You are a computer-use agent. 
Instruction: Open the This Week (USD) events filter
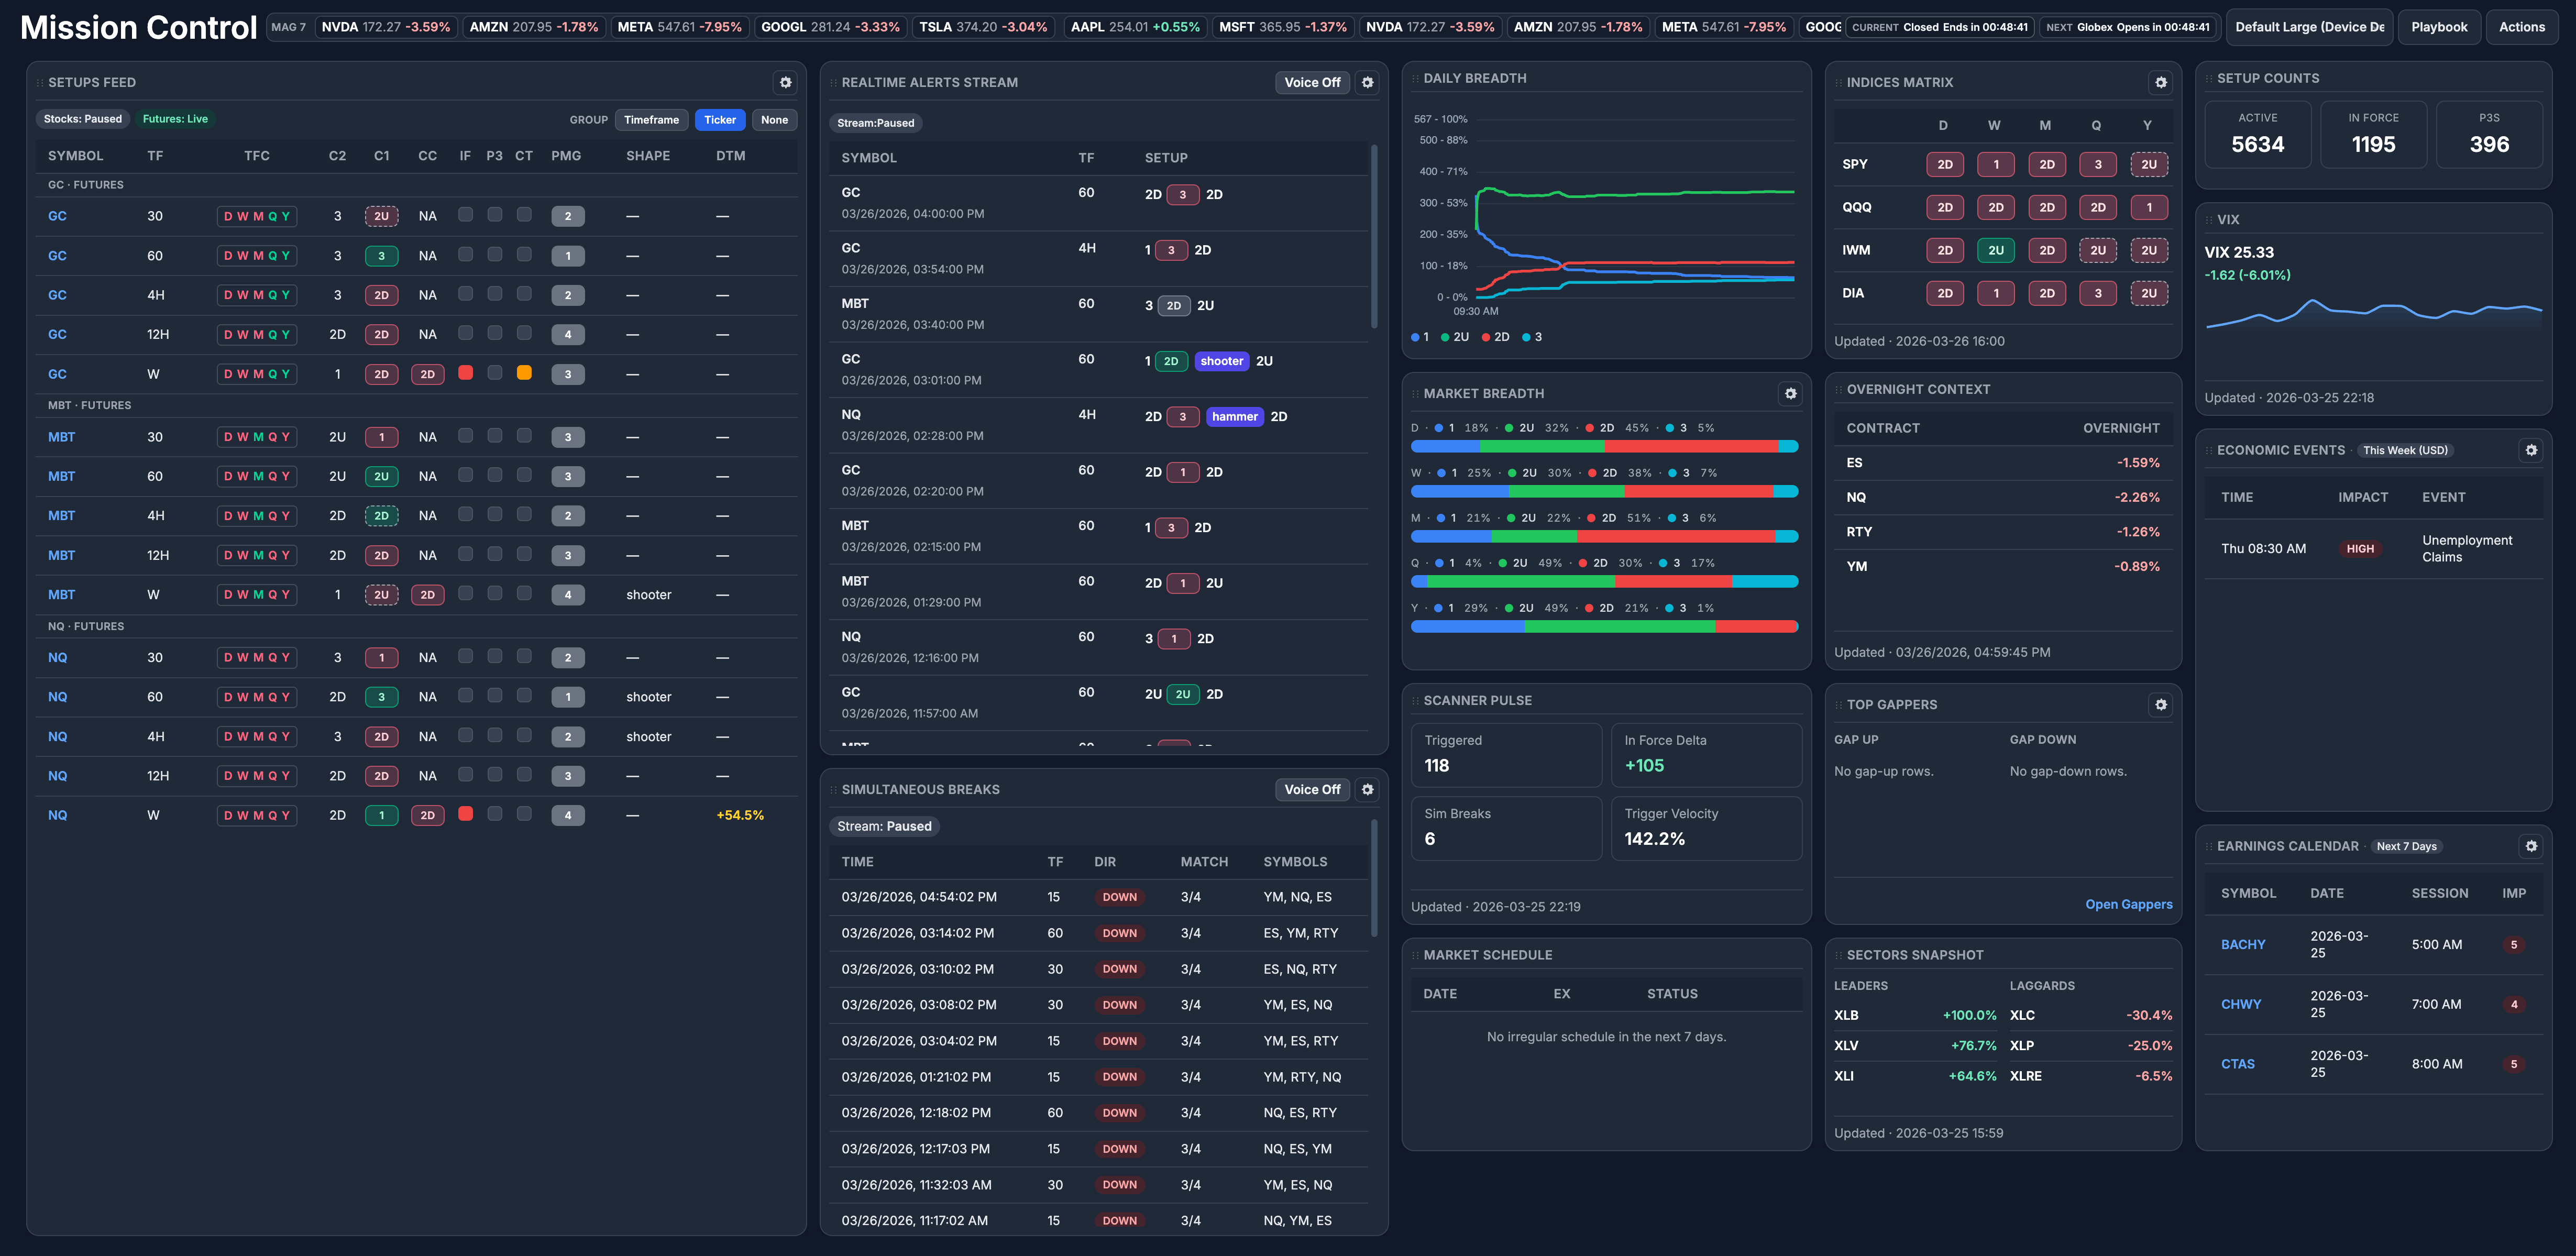click(2405, 450)
